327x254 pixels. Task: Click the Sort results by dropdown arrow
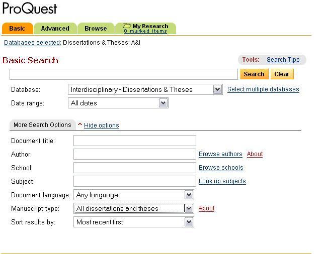click(189, 222)
